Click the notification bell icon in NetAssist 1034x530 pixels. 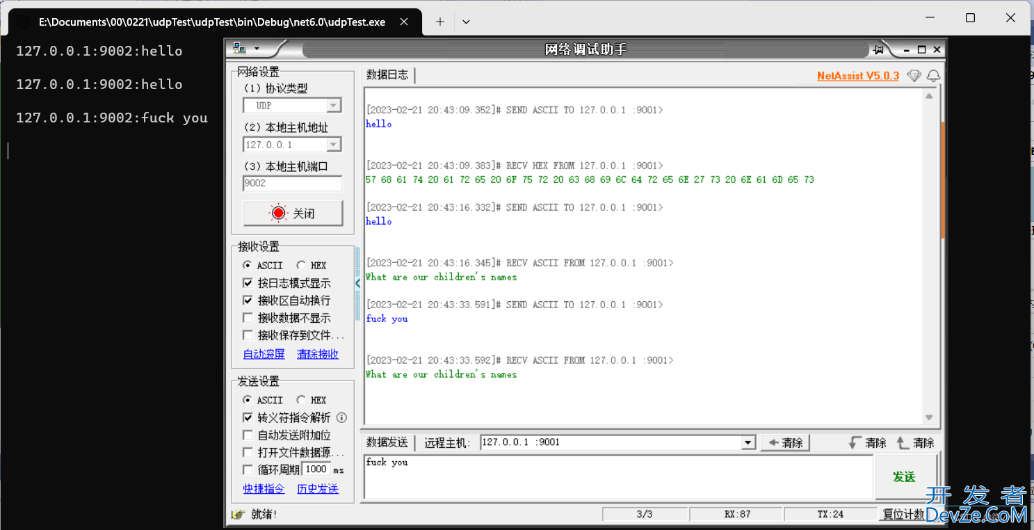point(933,76)
